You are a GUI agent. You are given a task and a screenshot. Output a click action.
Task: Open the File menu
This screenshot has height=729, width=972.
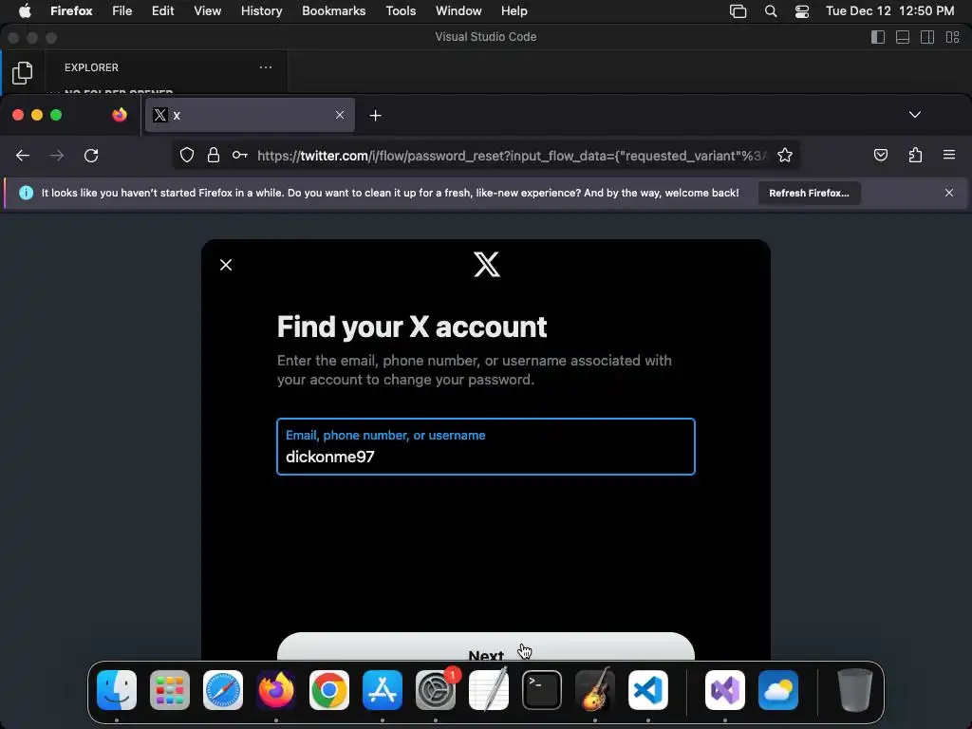click(x=122, y=10)
